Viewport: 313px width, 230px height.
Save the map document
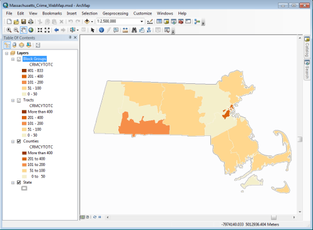click(24, 21)
